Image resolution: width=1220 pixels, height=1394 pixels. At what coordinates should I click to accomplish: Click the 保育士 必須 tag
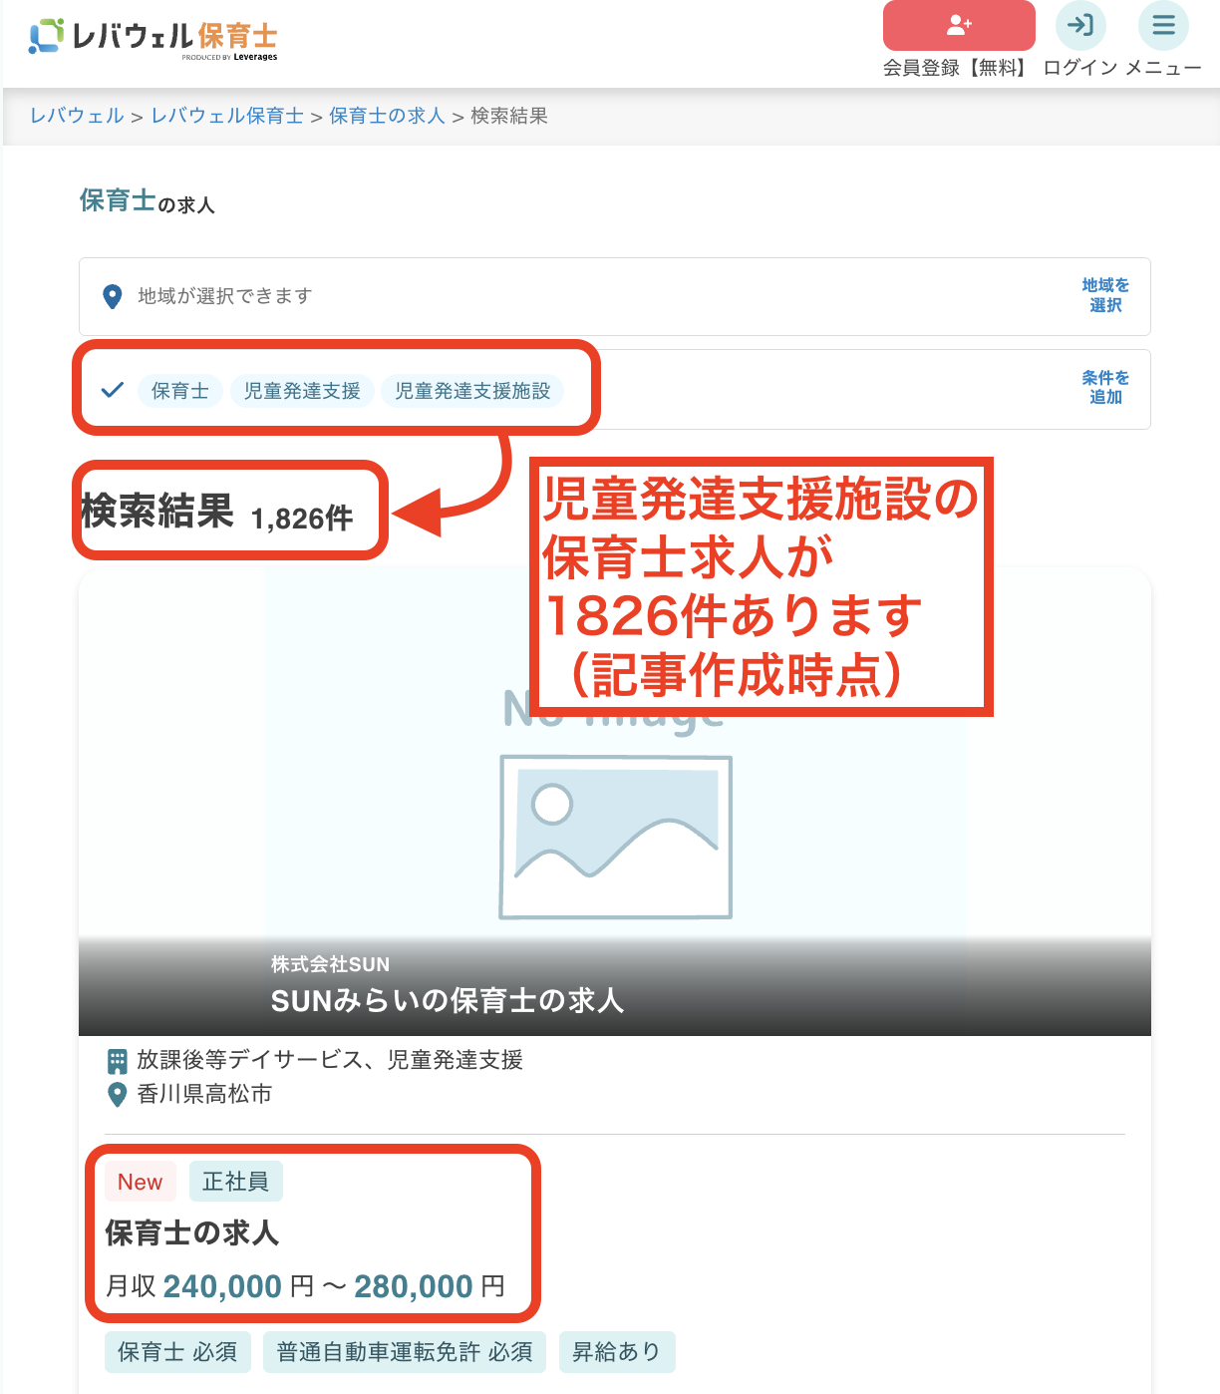pyautogui.click(x=177, y=1352)
